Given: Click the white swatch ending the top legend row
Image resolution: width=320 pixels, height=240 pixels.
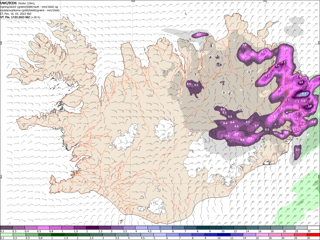Looking at the screenshot, I should coord(313,228).
